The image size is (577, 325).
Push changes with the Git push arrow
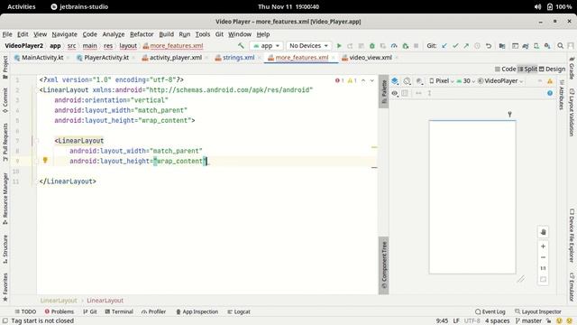pyautogui.click(x=466, y=46)
